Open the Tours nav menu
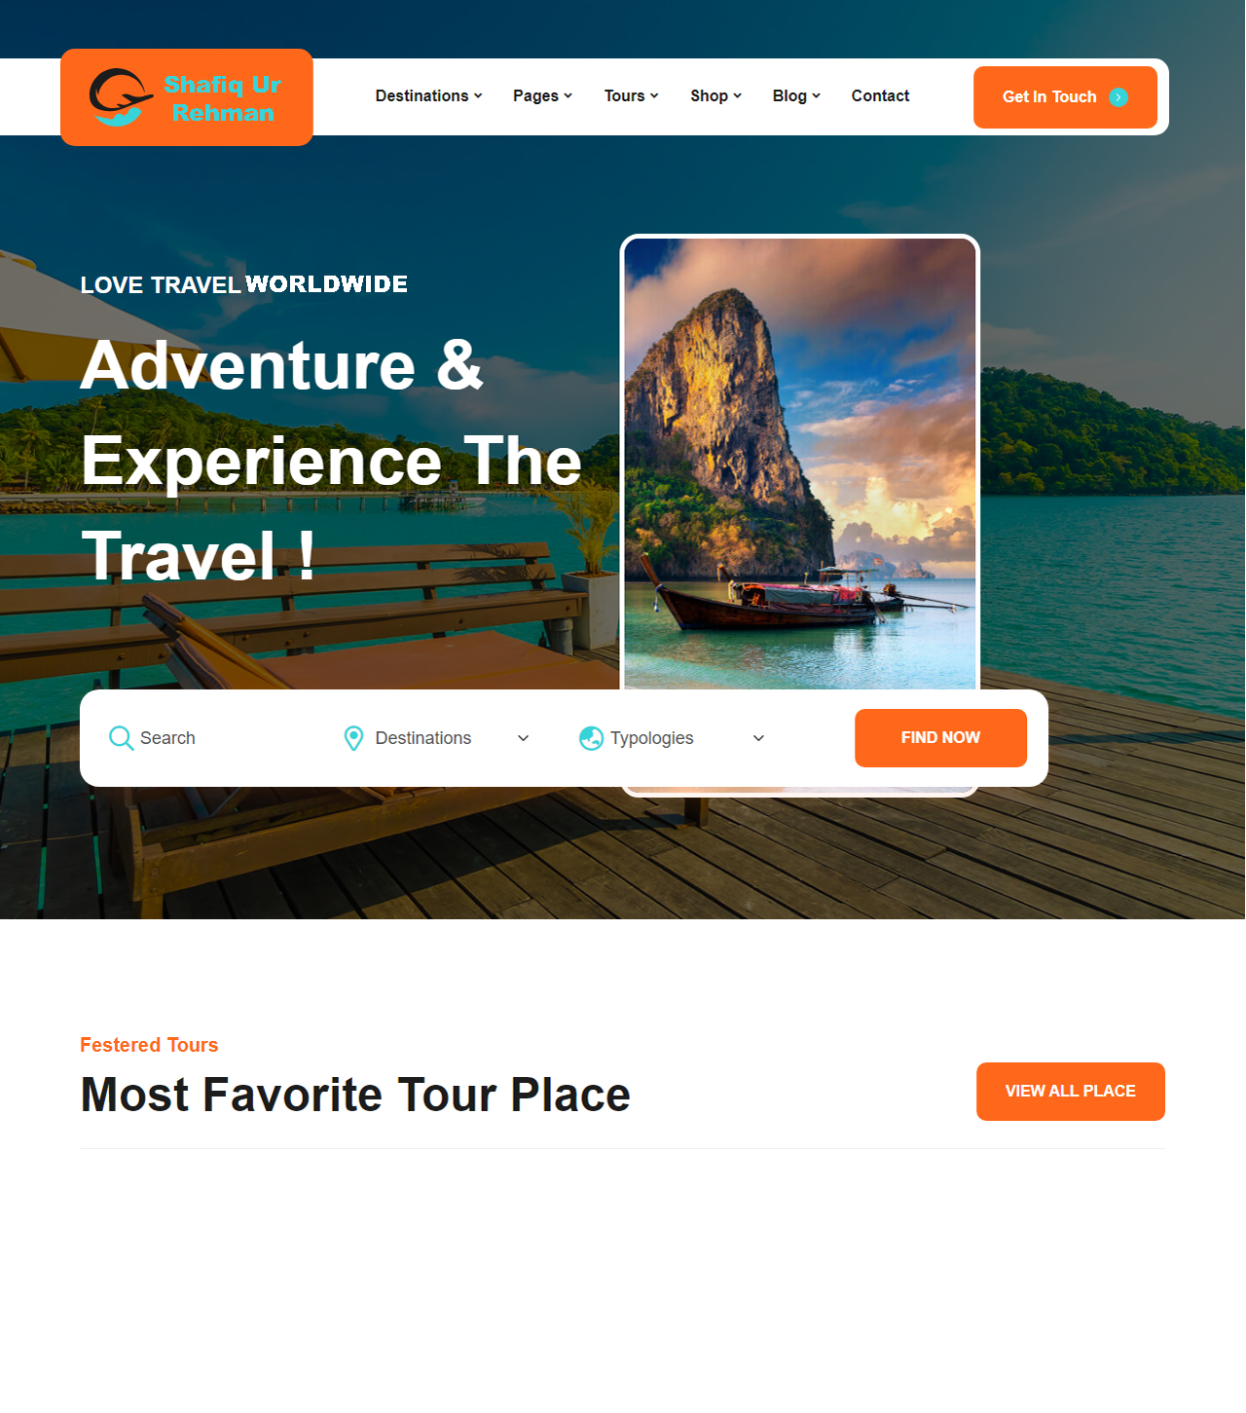The height and width of the screenshot is (1413, 1246). [631, 95]
